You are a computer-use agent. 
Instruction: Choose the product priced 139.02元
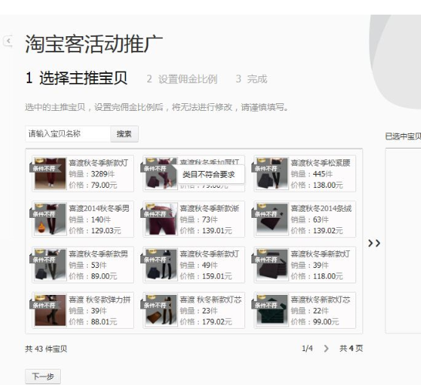[305, 219]
